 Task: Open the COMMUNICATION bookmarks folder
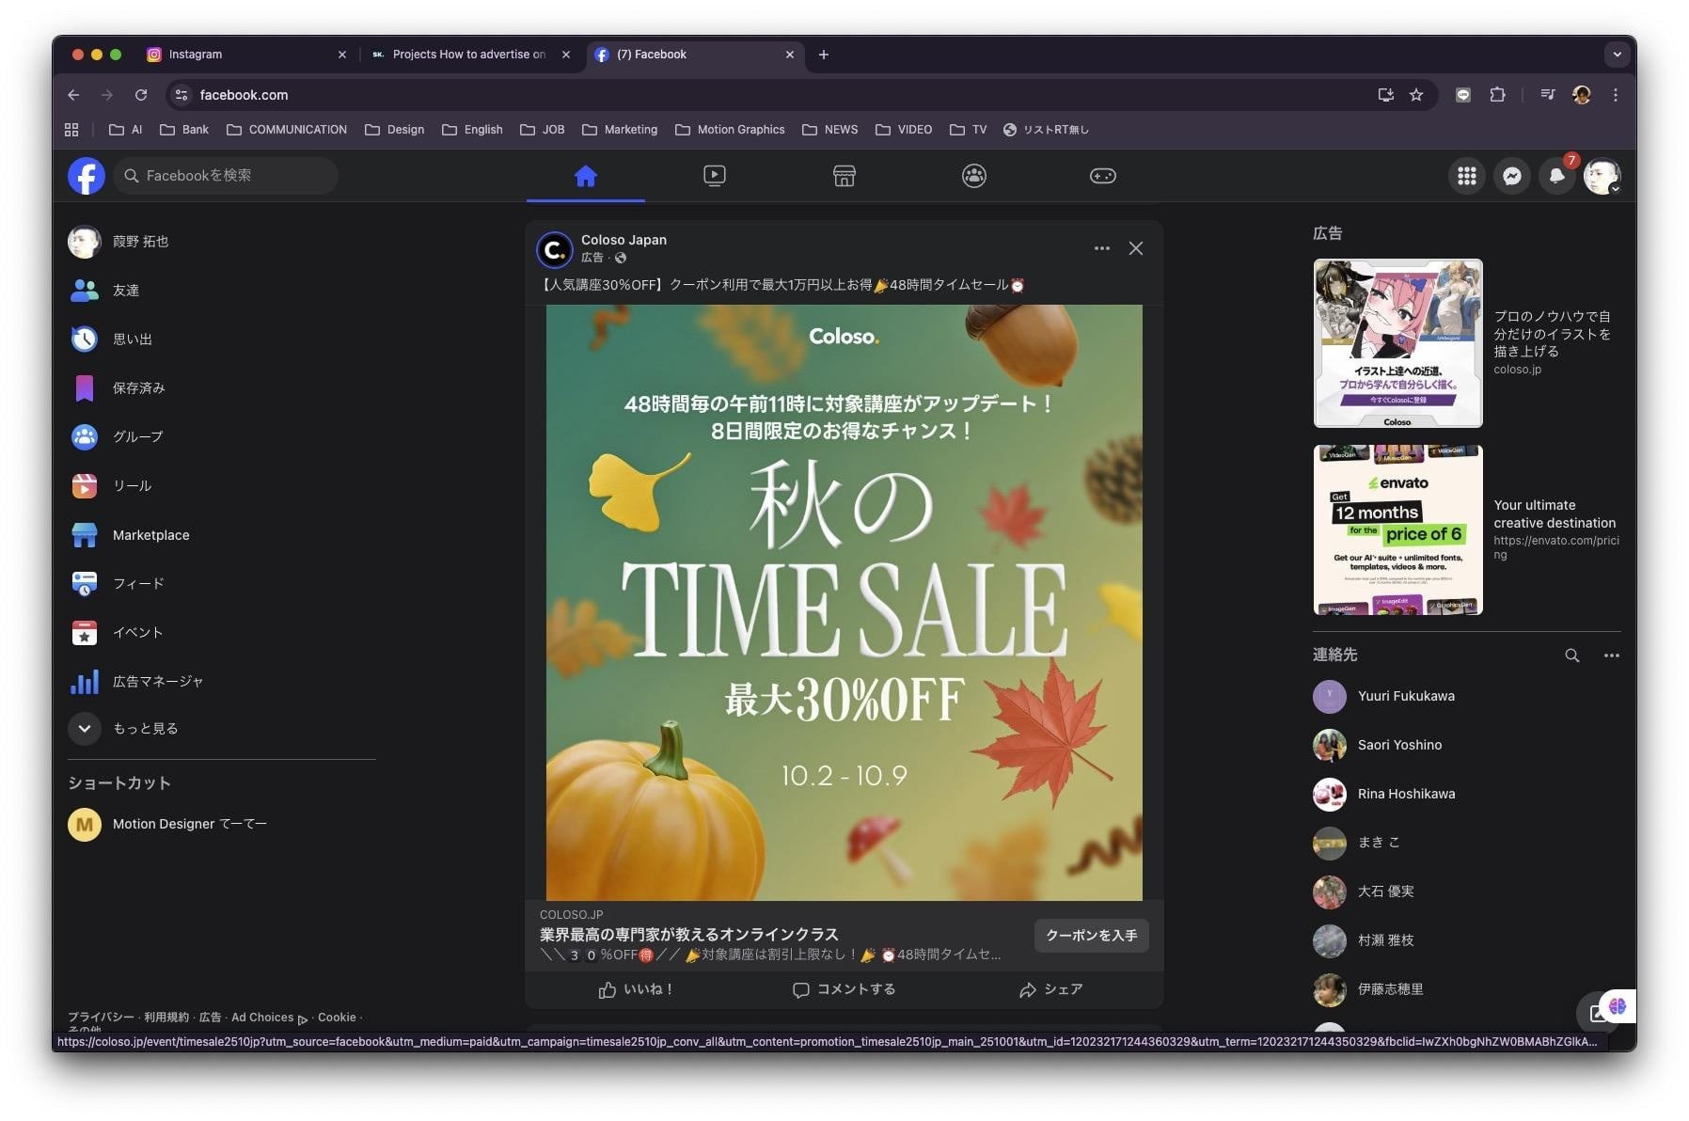[287, 130]
